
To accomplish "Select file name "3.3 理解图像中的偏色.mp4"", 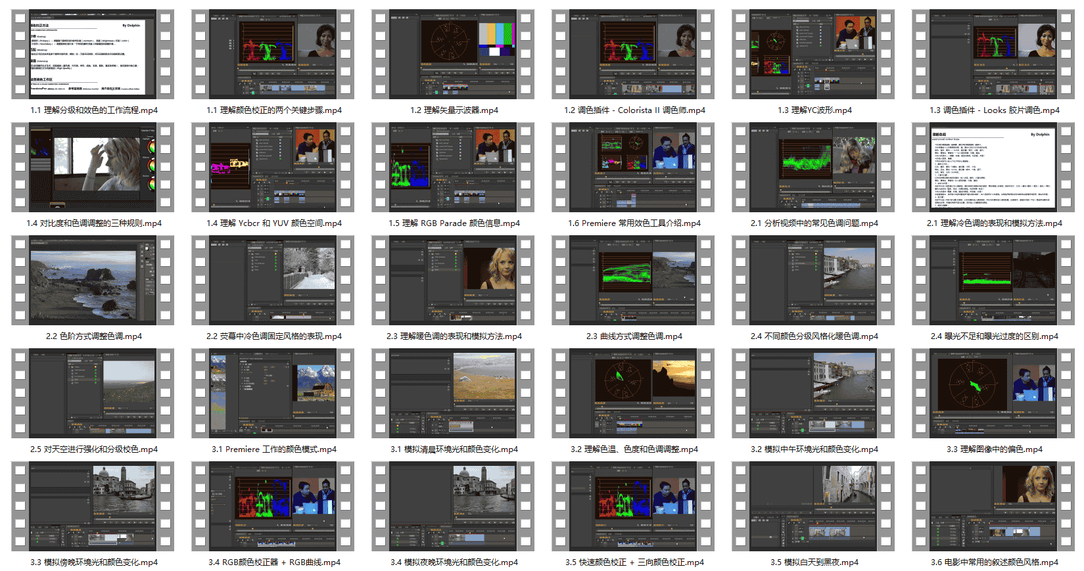I will [x=995, y=449].
